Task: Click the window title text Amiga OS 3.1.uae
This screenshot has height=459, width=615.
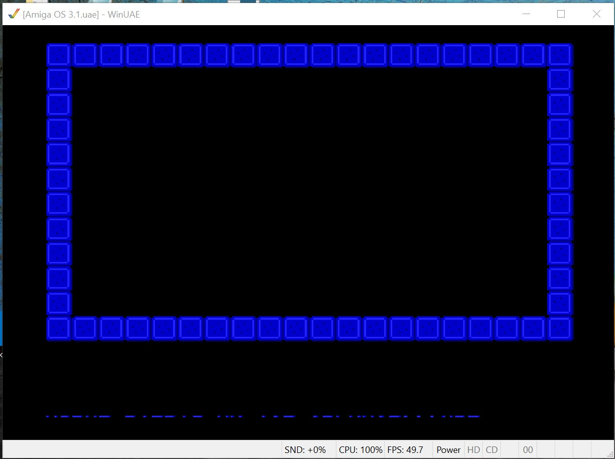Action: click(x=81, y=15)
